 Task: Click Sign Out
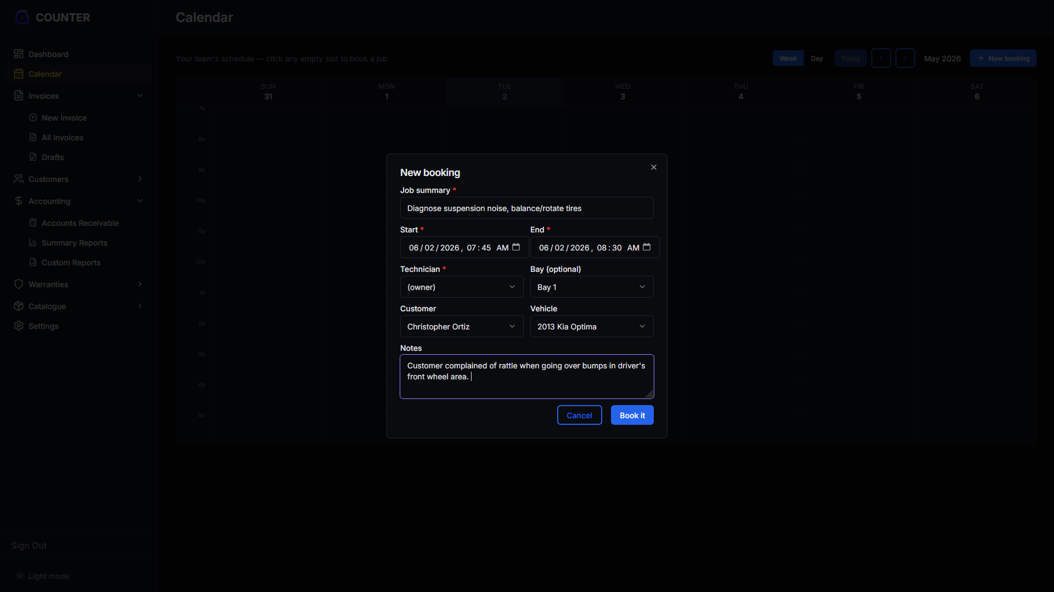pyautogui.click(x=29, y=545)
